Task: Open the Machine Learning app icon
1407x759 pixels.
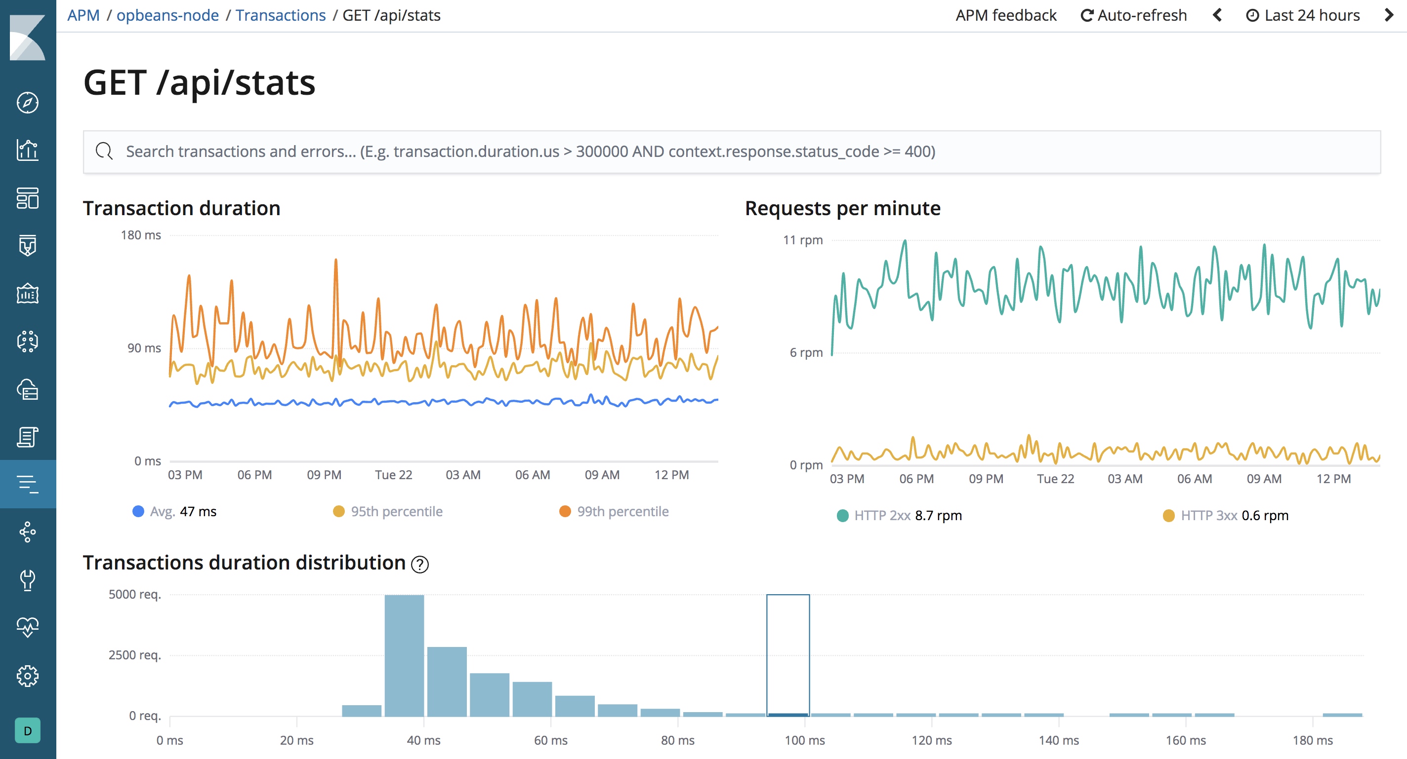Action: click(x=28, y=342)
